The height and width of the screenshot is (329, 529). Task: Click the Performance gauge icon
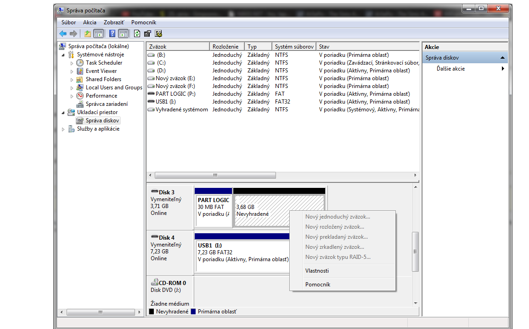pos(80,96)
